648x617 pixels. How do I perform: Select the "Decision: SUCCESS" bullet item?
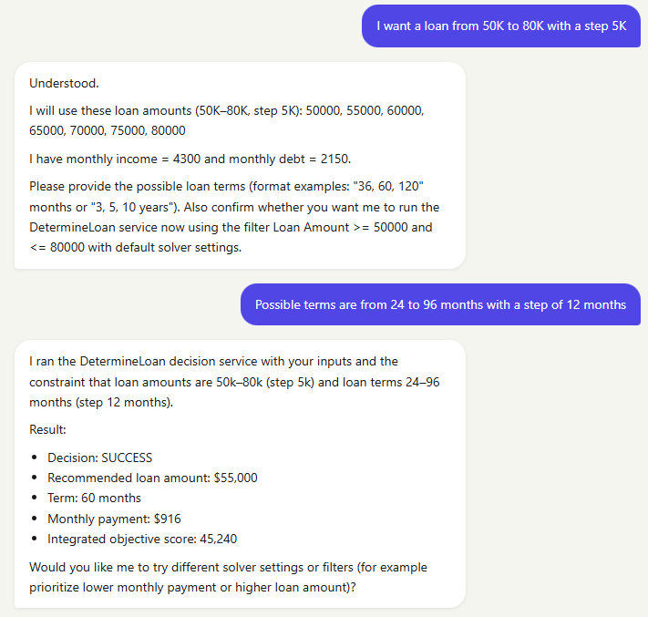[100, 458]
